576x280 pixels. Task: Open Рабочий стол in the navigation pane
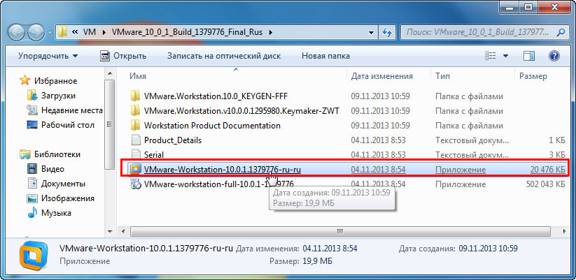tap(68, 125)
